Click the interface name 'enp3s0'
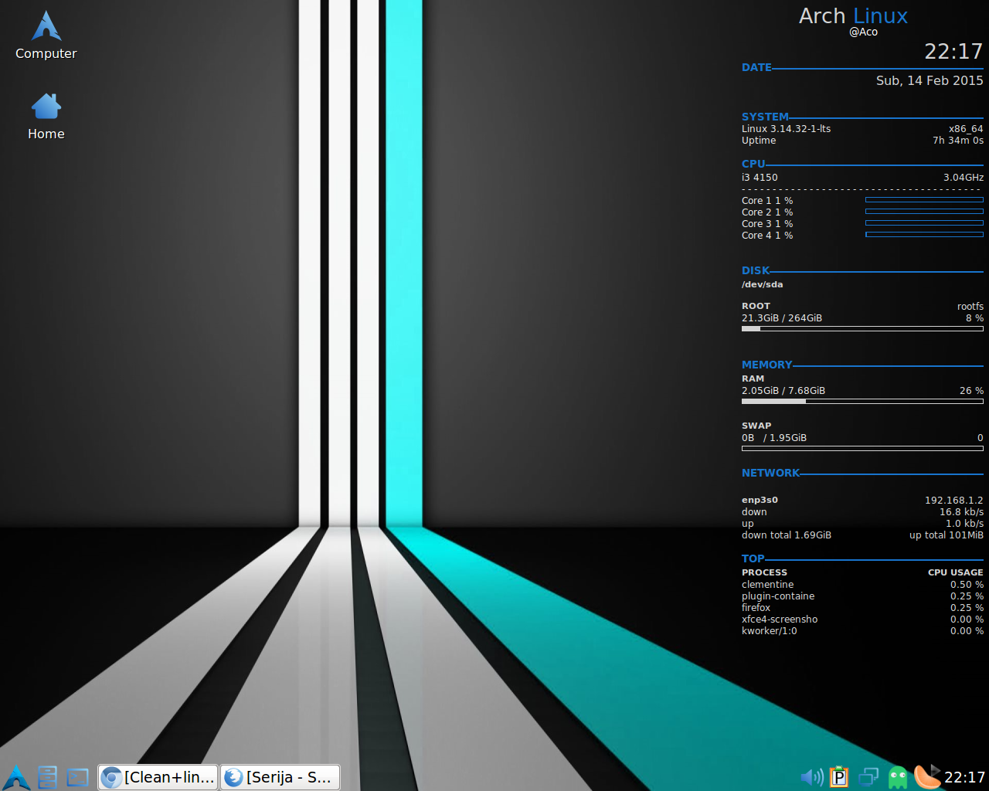This screenshot has width=989, height=791. (760, 501)
